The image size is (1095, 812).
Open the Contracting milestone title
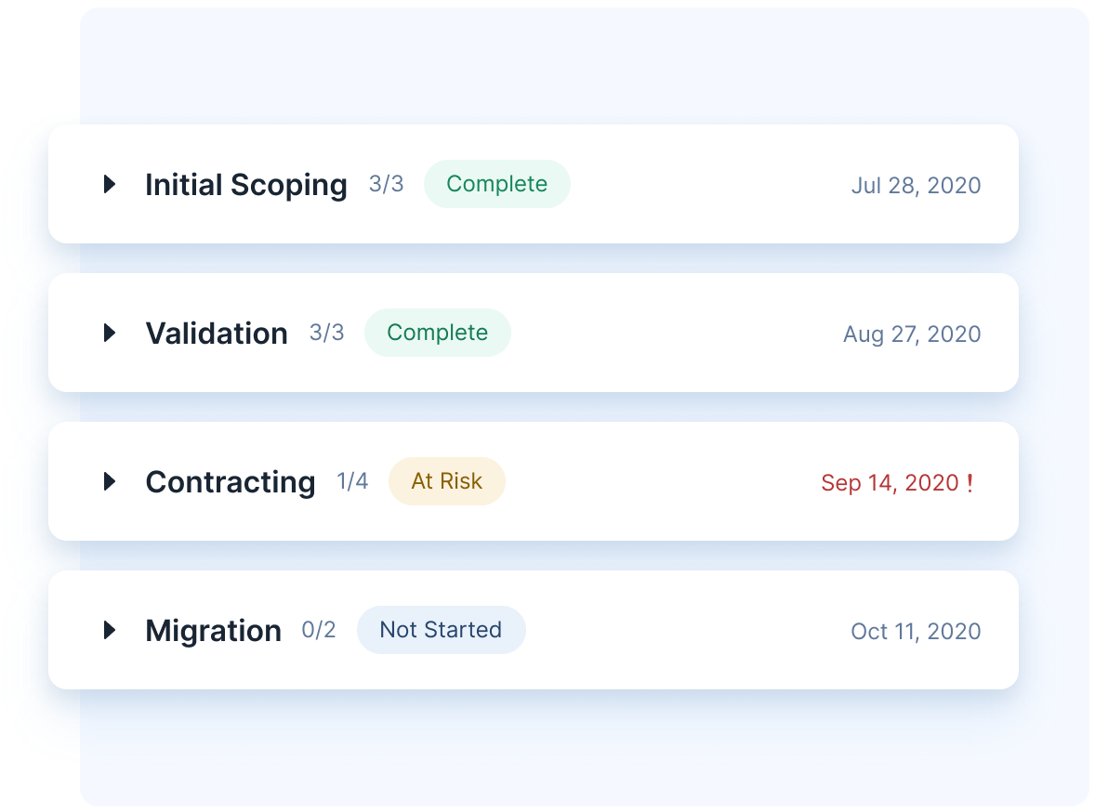[231, 482]
